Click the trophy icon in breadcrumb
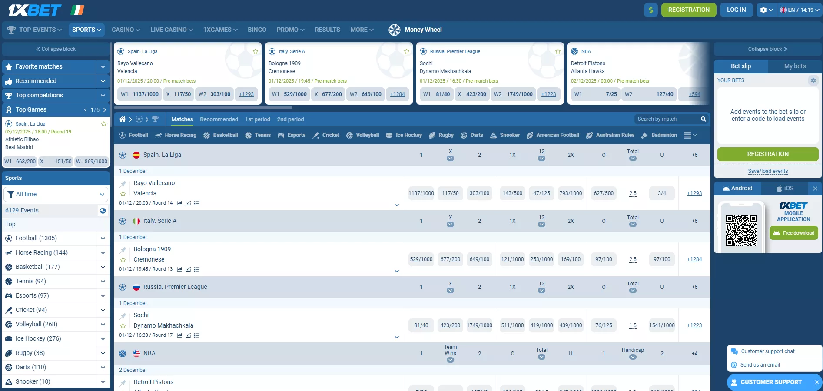823x391 pixels. [155, 119]
